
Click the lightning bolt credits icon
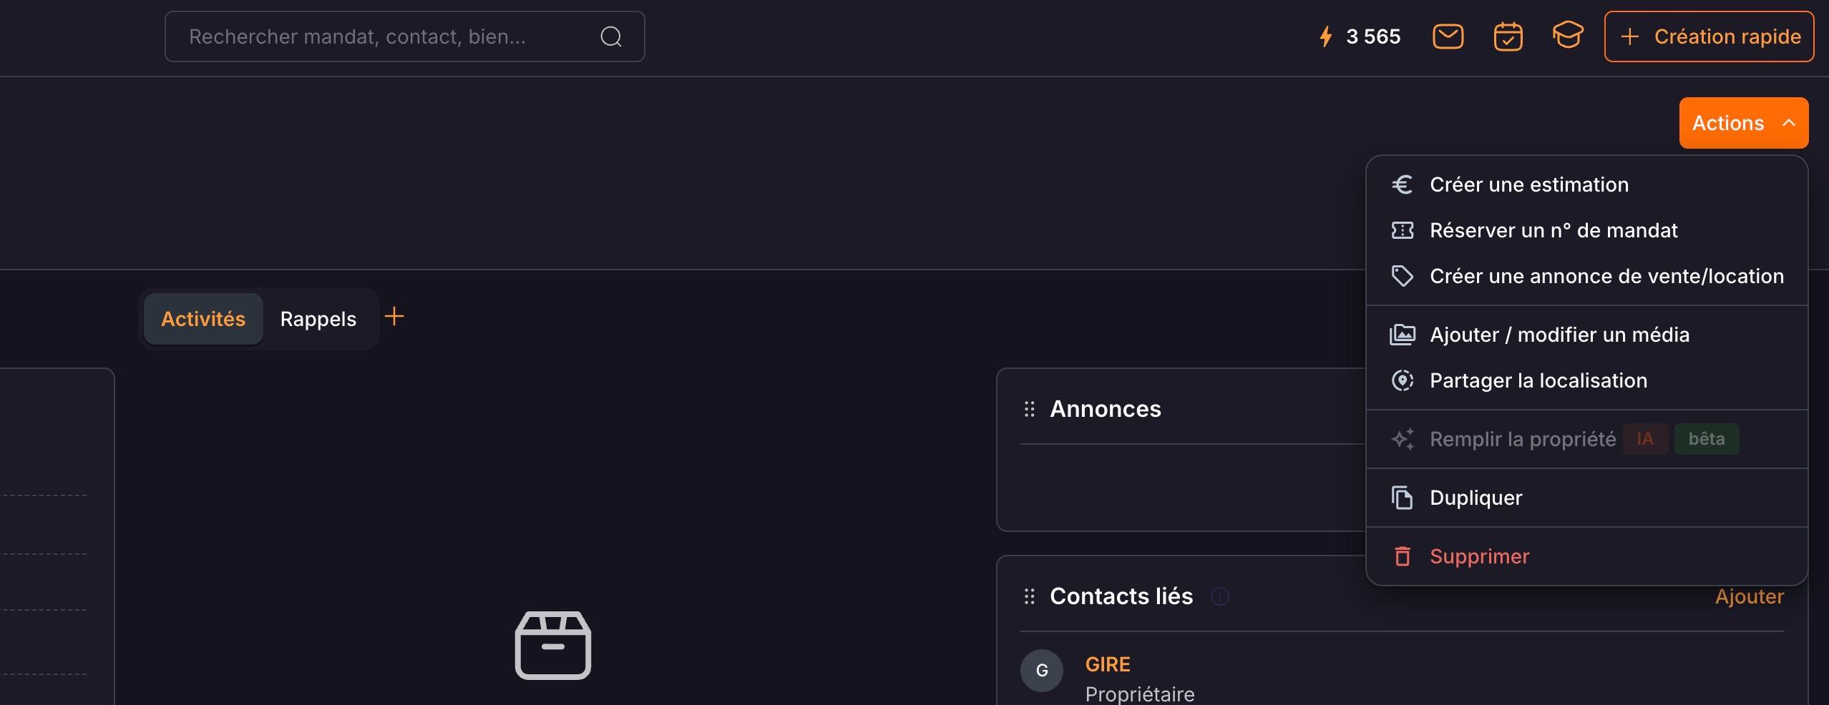1326,36
